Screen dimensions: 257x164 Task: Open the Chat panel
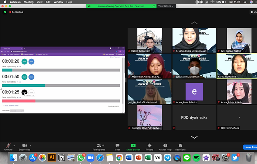pyautogui.click(x=117, y=146)
